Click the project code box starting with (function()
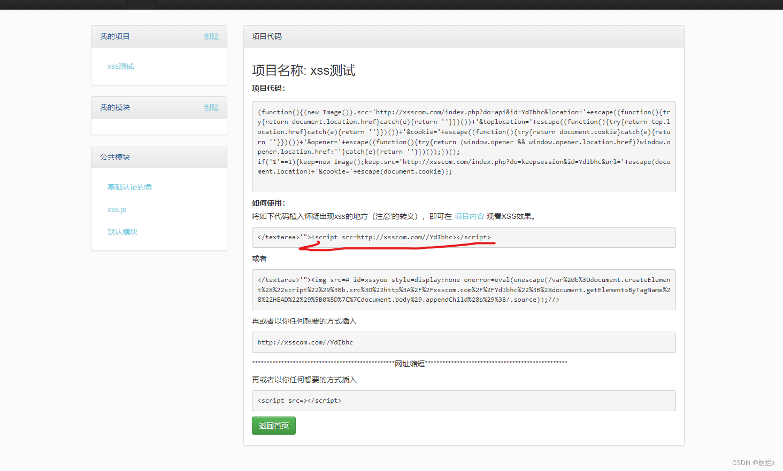 (x=464, y=147)
